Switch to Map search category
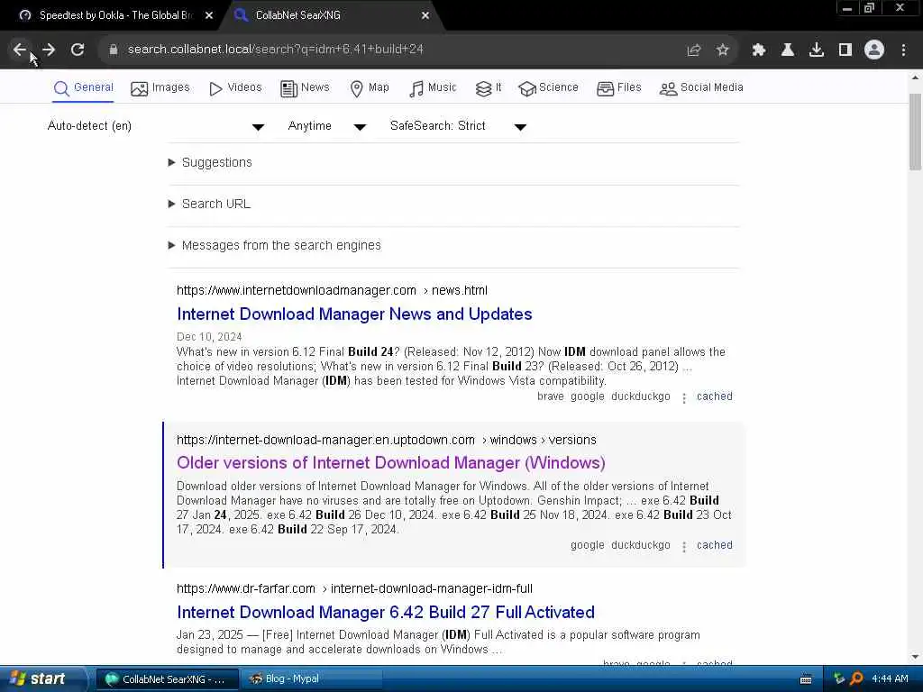Screen dimensions: 923x692 [x=370, y=87]
